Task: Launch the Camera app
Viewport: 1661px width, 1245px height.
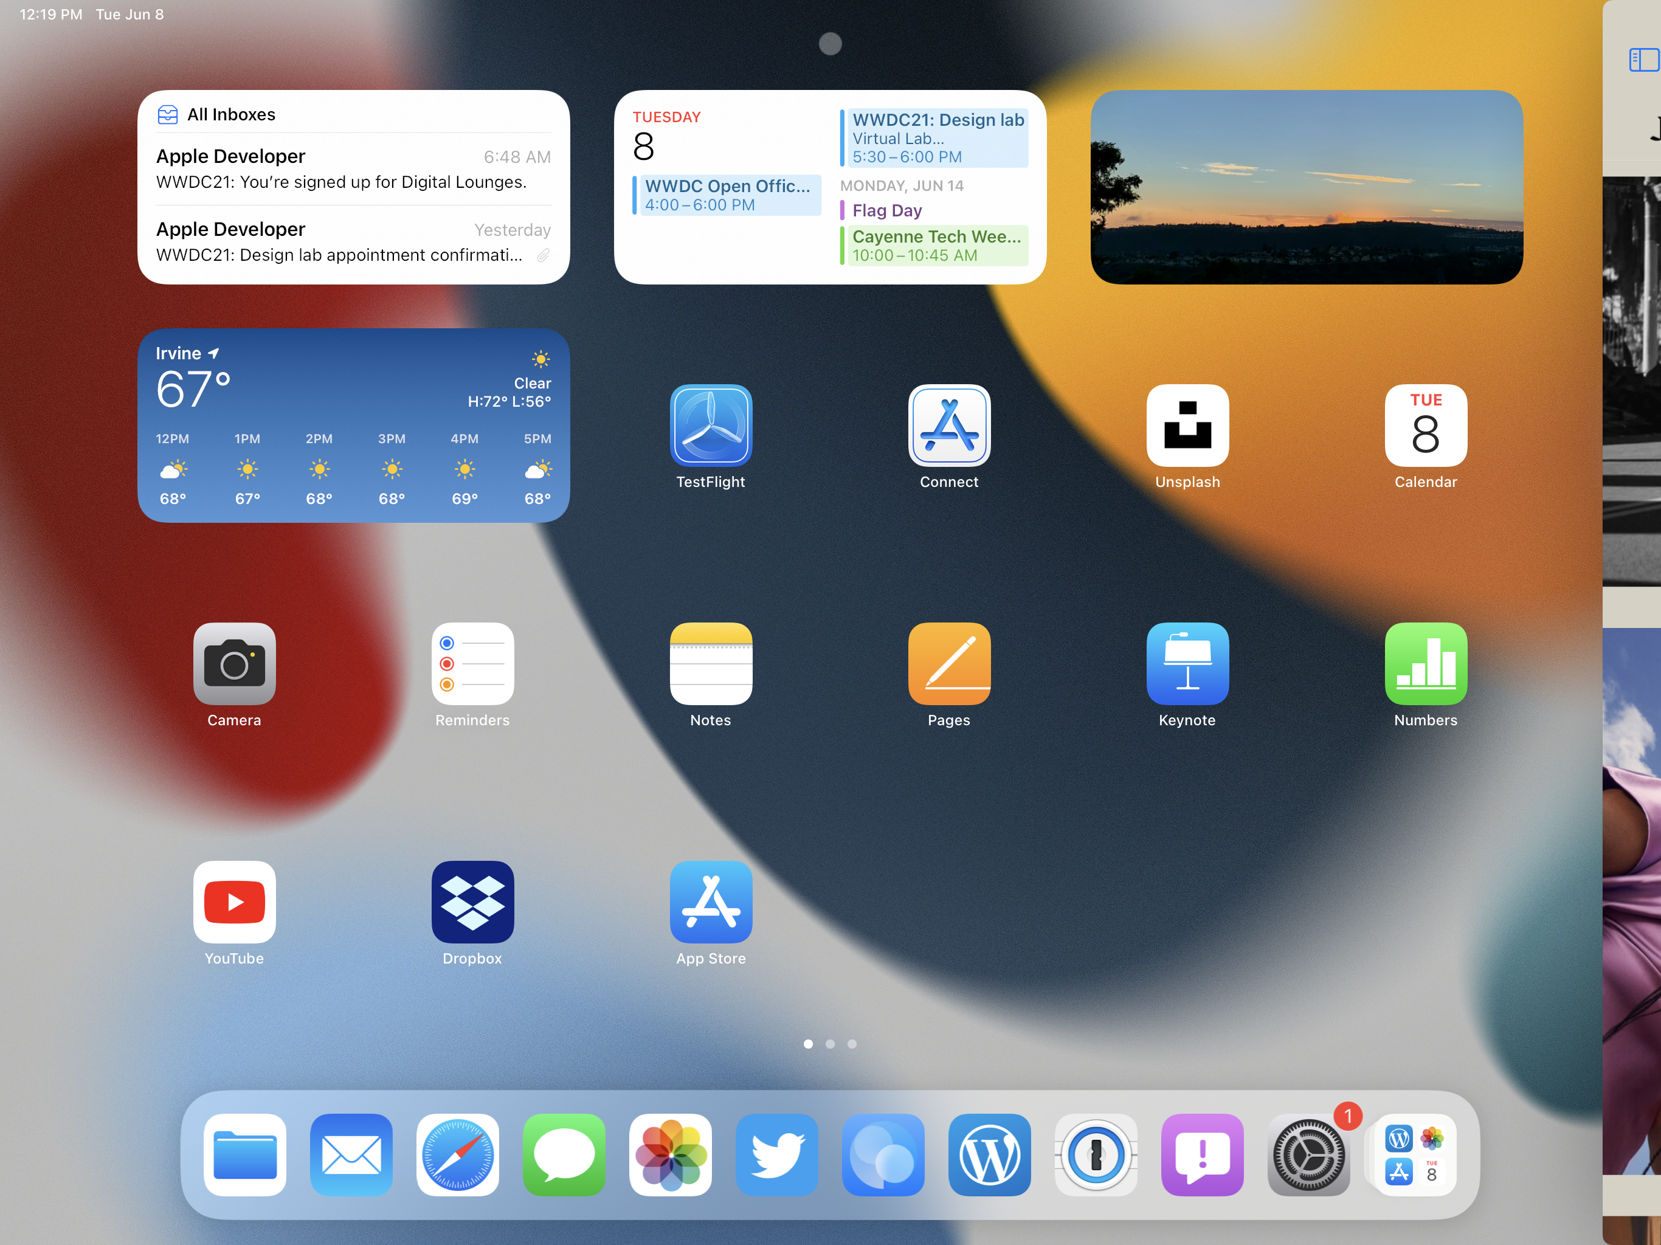Action: click(234, 663)
